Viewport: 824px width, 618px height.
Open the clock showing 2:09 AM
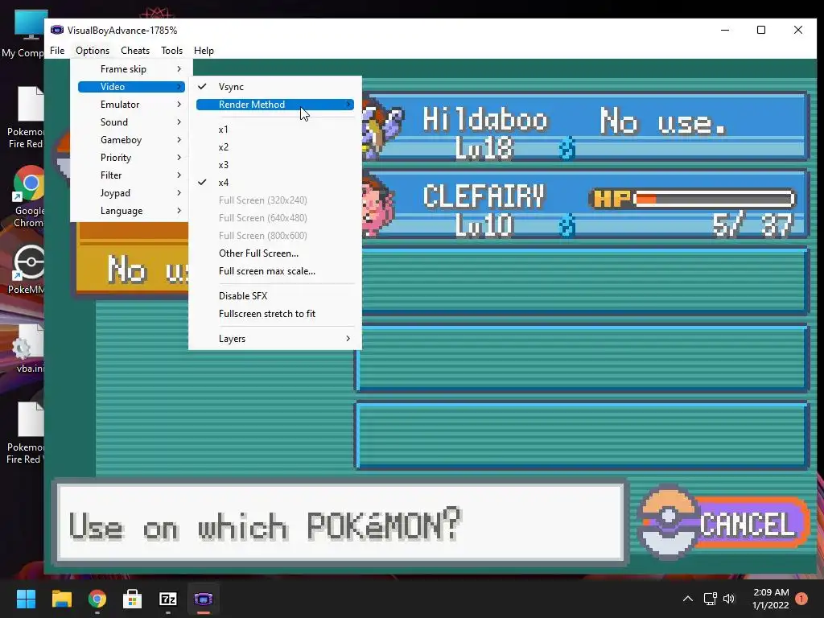[771, 599]
